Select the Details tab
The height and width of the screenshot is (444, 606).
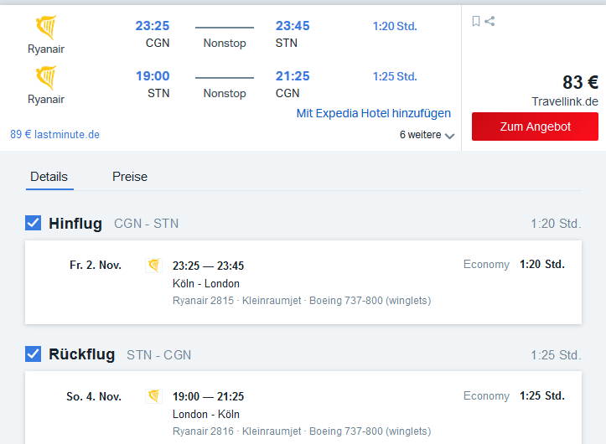click(x=49, y=177)
